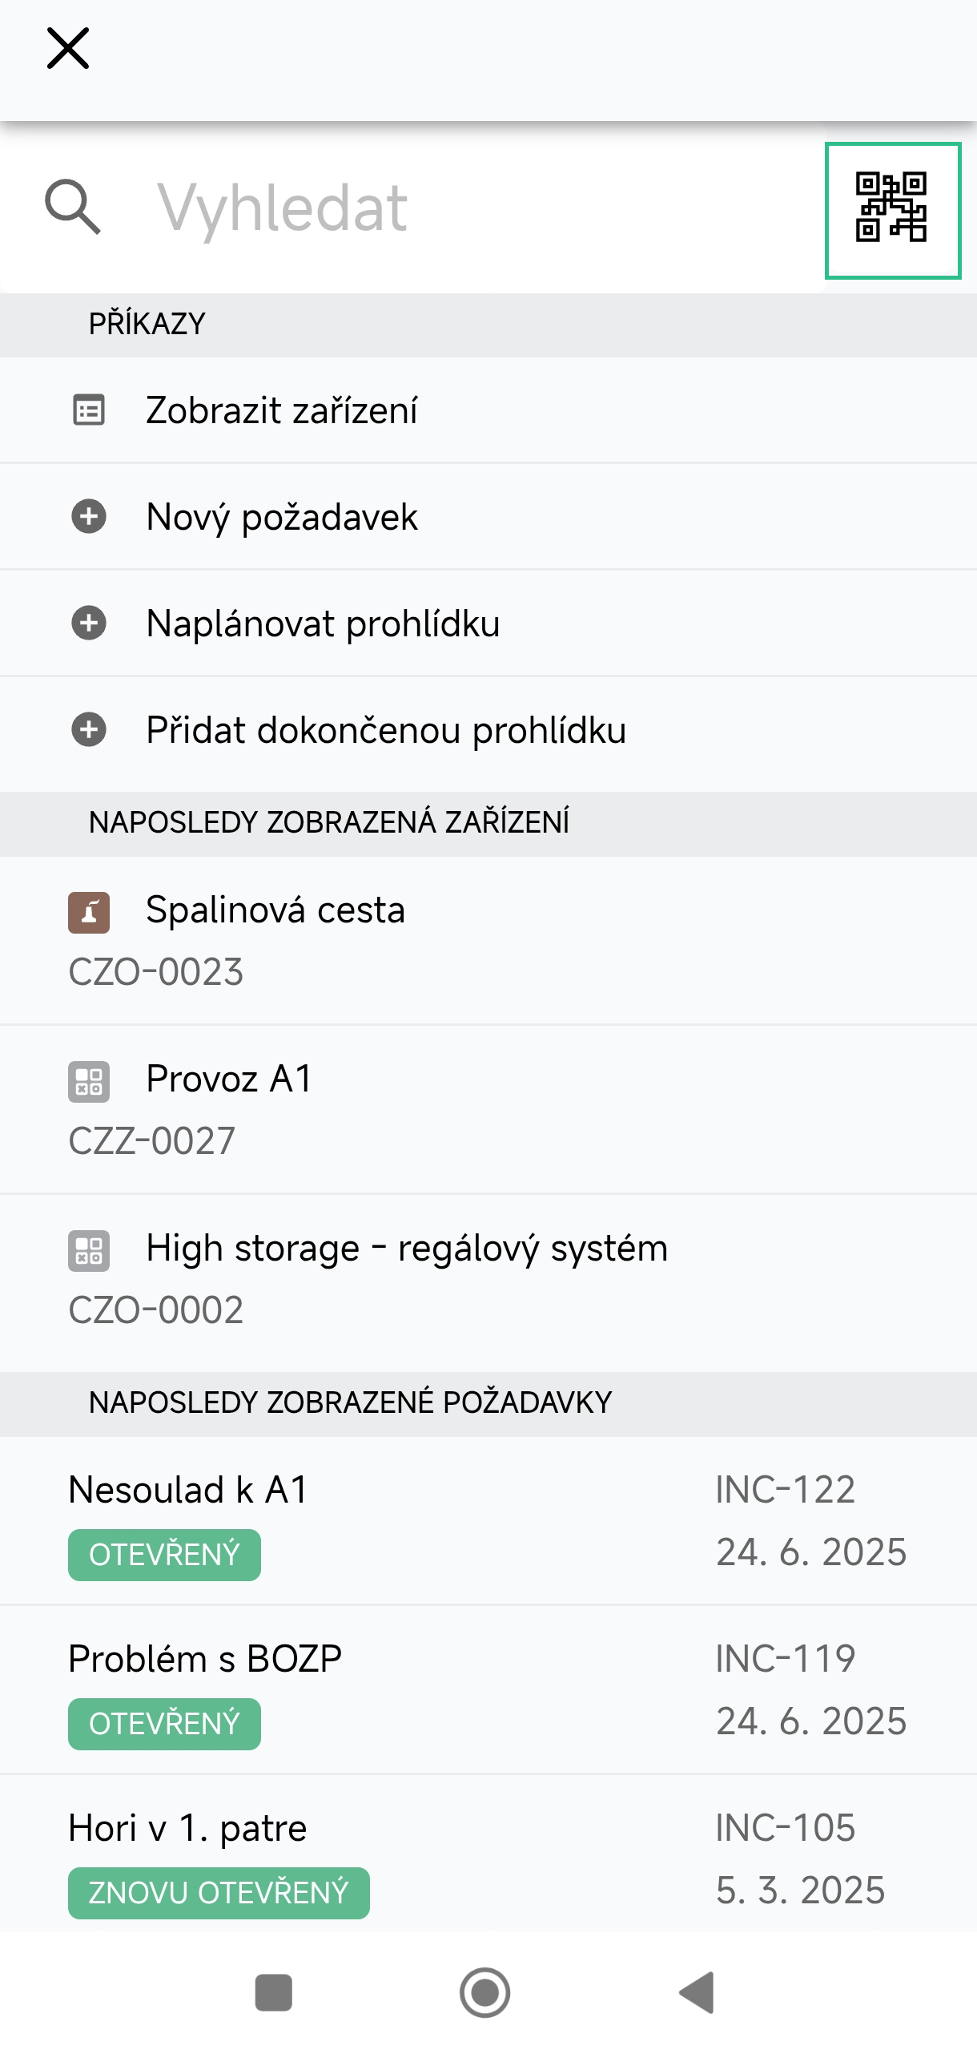This screenshot has width=977, height=2054.
Task: Tap the QR icon next to Provoz A1
Action: tap(90, 1080)
